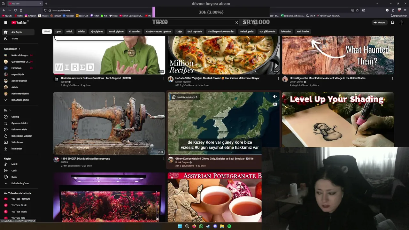
Task: Open File Explorer from the taskbar
Action: click(222, 226)
